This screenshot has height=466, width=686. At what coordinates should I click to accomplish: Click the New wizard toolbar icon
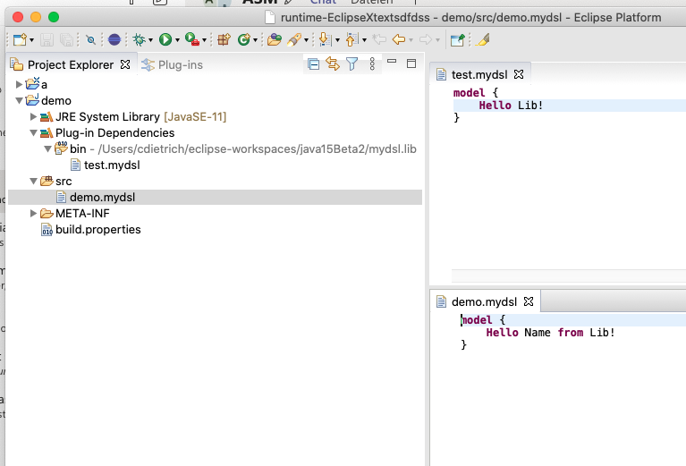coord(20,40)
